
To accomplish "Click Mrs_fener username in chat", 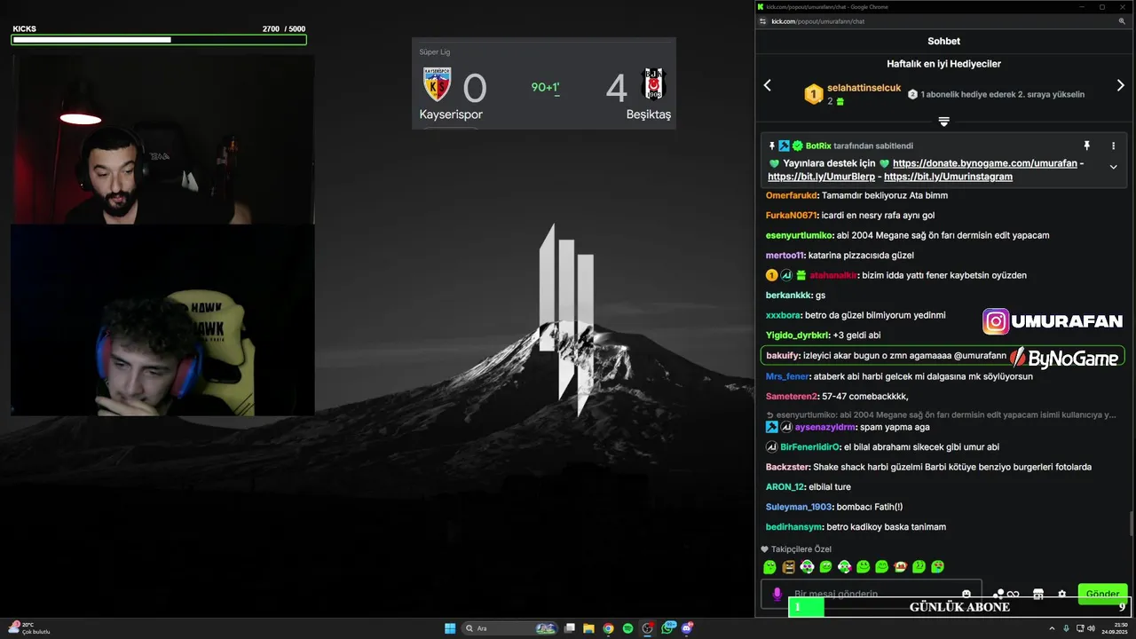I will [787, 376].
